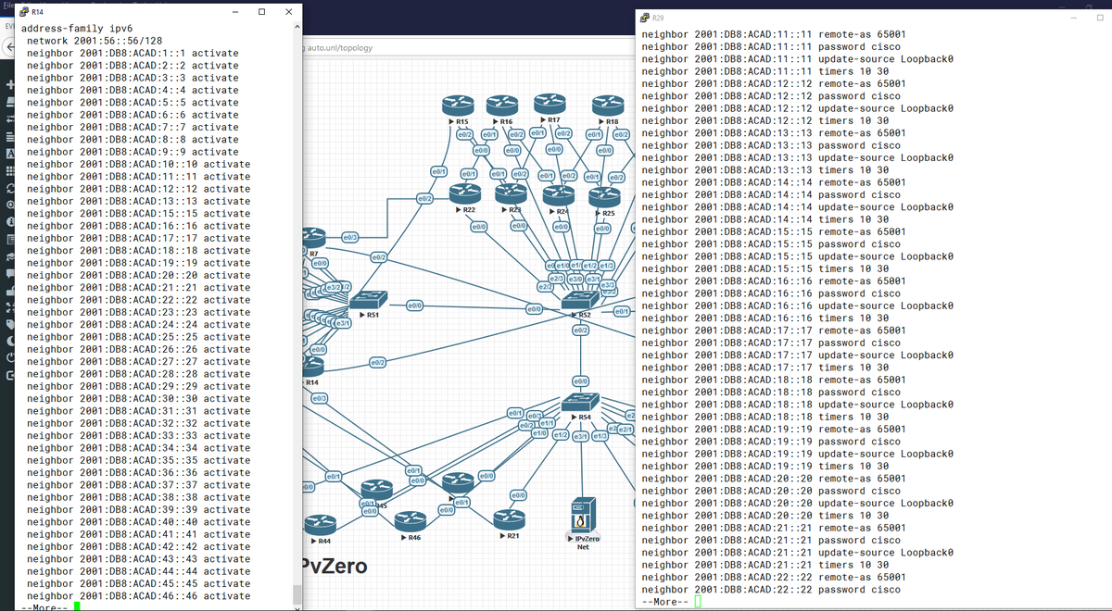Open the R17 router node
This screenshot has width=1112, height=611.
coord(550,104)
